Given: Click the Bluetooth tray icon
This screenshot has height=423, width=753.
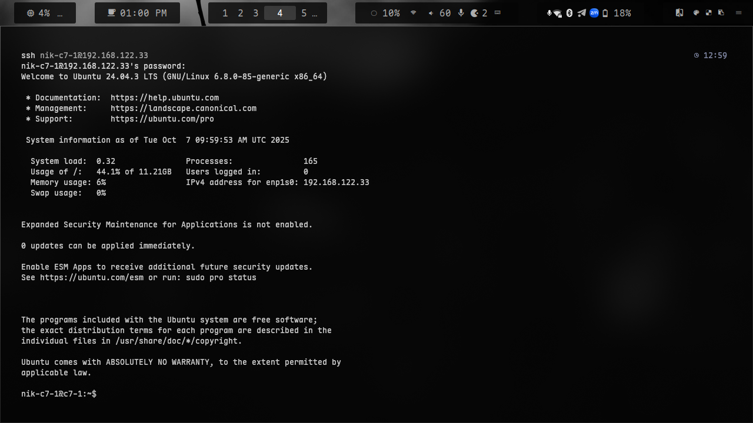Looking at the screenshot, I should pyautogui.click(x=569, y=13).
